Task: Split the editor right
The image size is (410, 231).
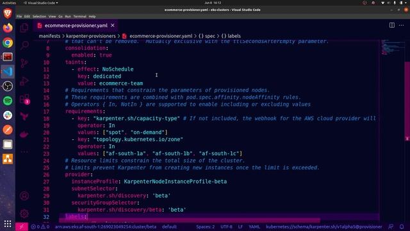Action: (x=391, y=25)
